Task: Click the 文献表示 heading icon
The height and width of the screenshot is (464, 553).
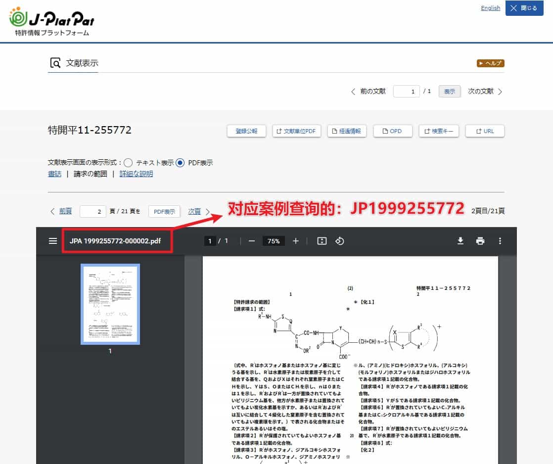Action: coord(55,63)
